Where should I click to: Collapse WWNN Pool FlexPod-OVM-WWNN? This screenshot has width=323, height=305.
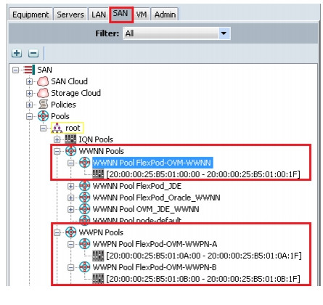71,163
